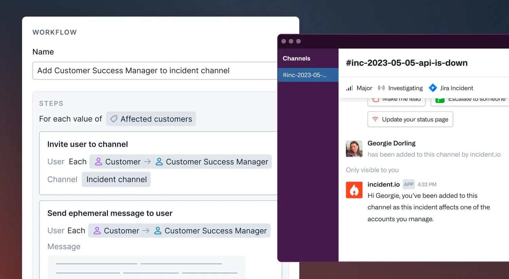Select the #inc-2023-05-... channel in sidebar
The width and height of the screenshot is (509, 279).
click(304, 75)
